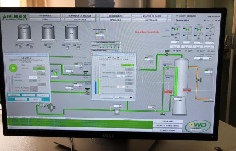Open the FWE 2 green valve faceplate
The width and height of the screenshot is (236, 151).
pyautogui.click(x=187, y=29)
